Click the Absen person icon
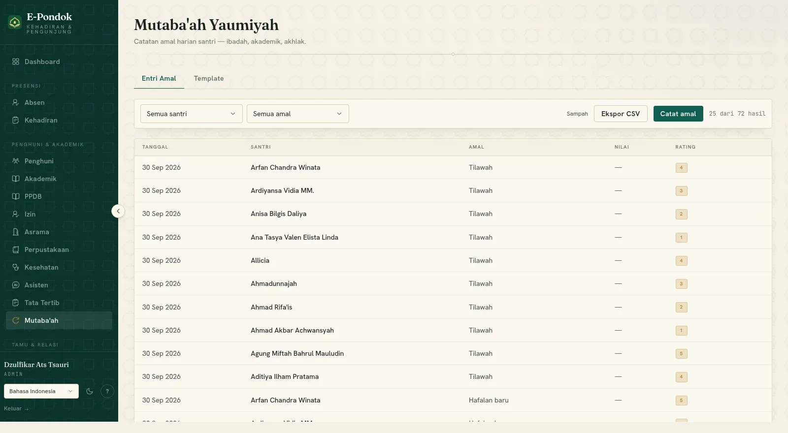Viewport: 788px width, 433px height. point(16,102)
